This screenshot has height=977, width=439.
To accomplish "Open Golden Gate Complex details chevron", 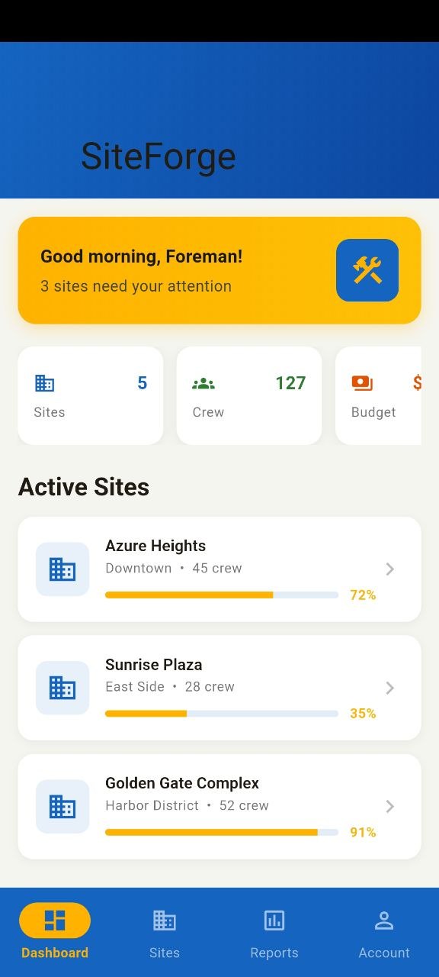I will [389, 806].
